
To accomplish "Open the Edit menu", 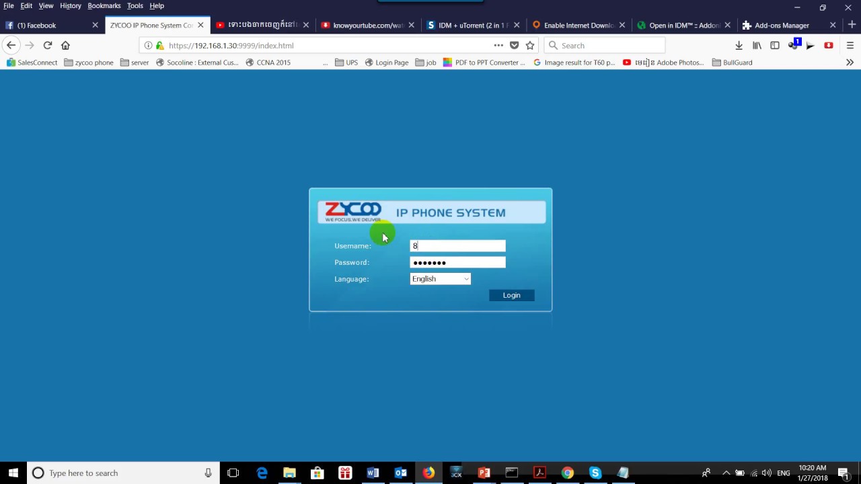I will pyautogui.click(x=26, y=5).
